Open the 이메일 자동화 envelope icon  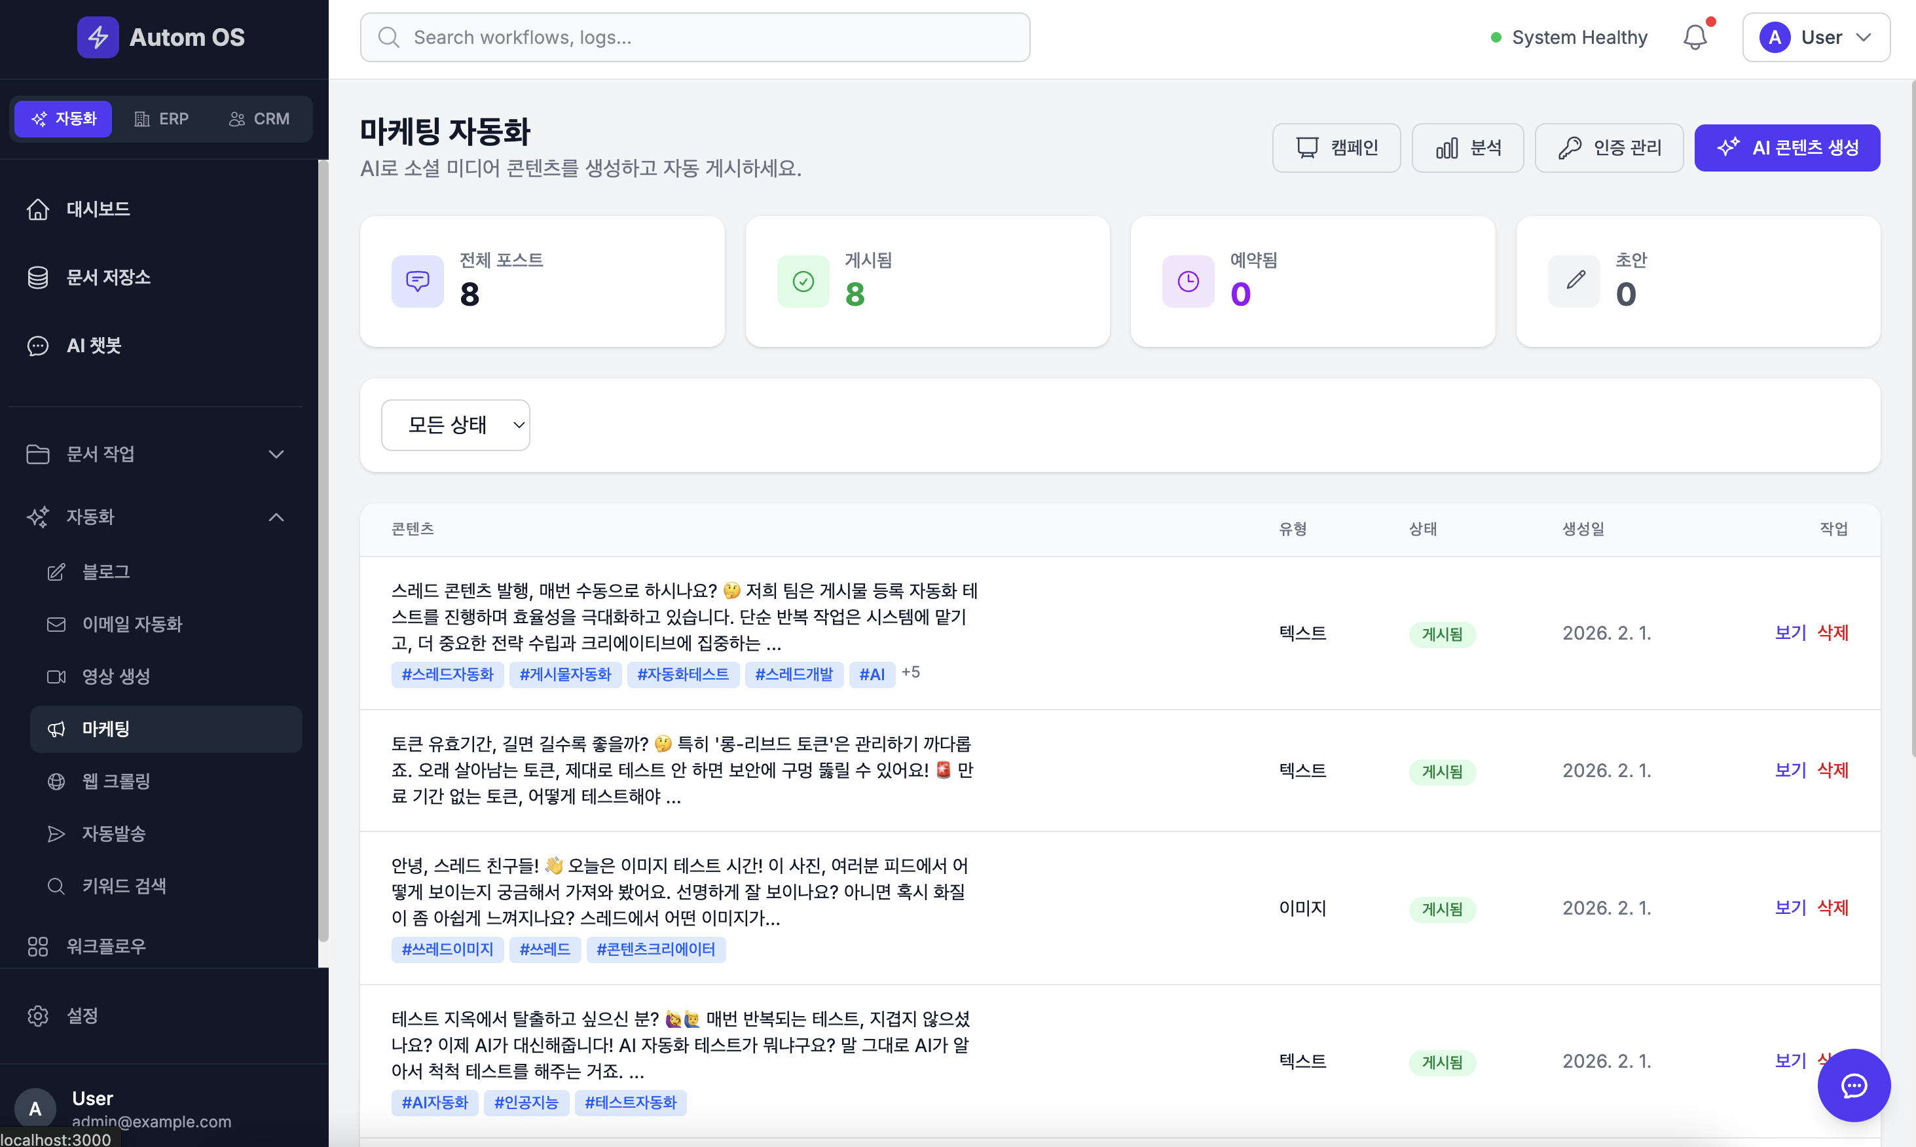(56, 625)
